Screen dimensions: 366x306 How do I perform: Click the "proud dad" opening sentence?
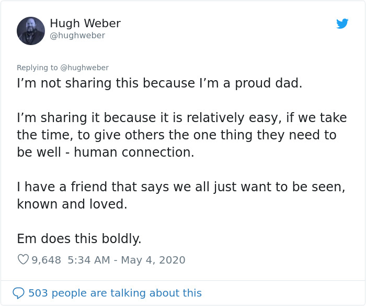159,83
